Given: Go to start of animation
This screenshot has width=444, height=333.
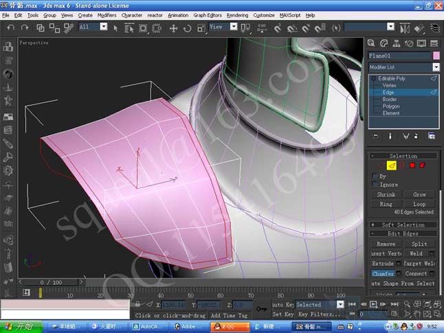Looking at the screenshot, I should click(352, 304).
